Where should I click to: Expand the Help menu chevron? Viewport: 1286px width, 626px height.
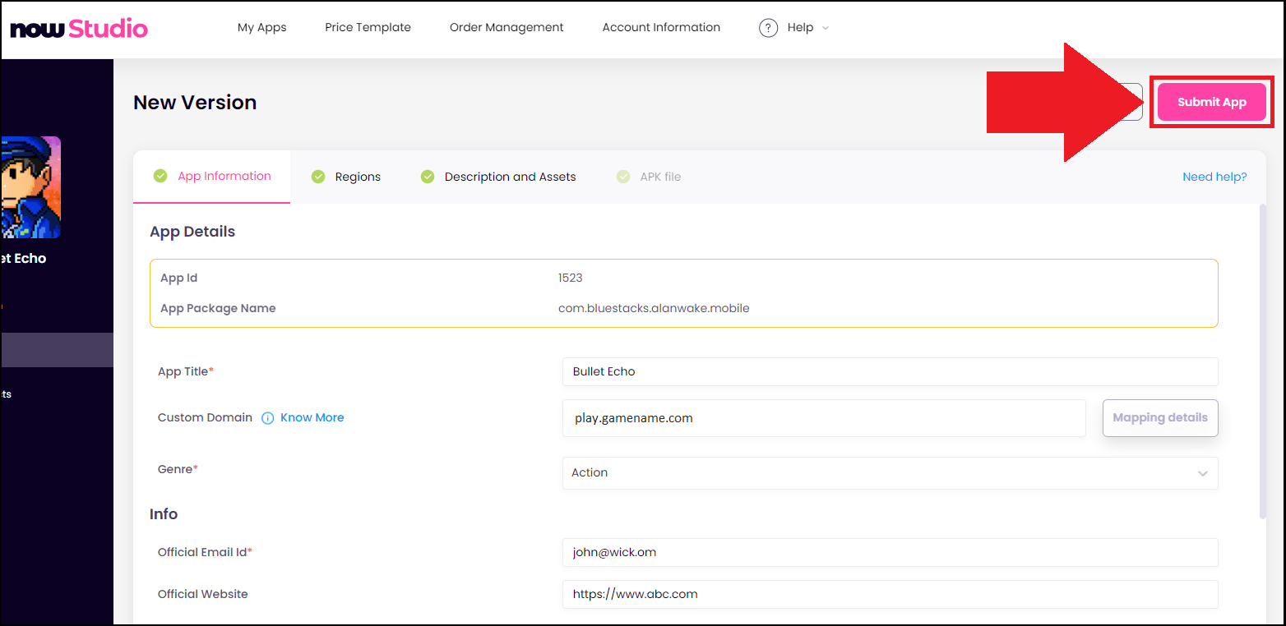(x=826, y=28)
